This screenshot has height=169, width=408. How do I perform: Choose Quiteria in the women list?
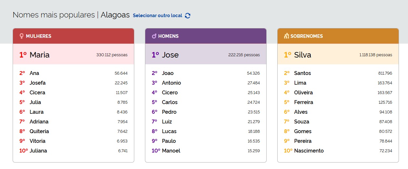(39, 132)
